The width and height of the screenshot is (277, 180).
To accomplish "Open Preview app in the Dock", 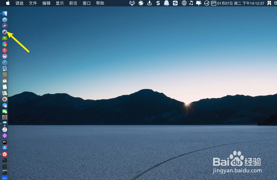I will [5, 69].
